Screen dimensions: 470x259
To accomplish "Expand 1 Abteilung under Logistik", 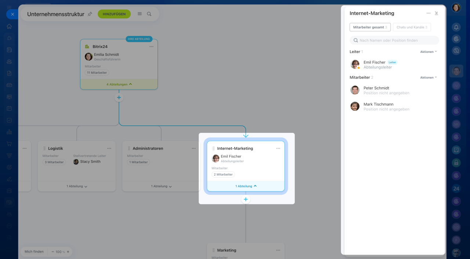I will [x=77, y=186].
